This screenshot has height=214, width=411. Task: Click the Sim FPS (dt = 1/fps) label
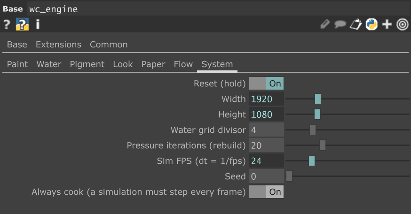point(201,160)
